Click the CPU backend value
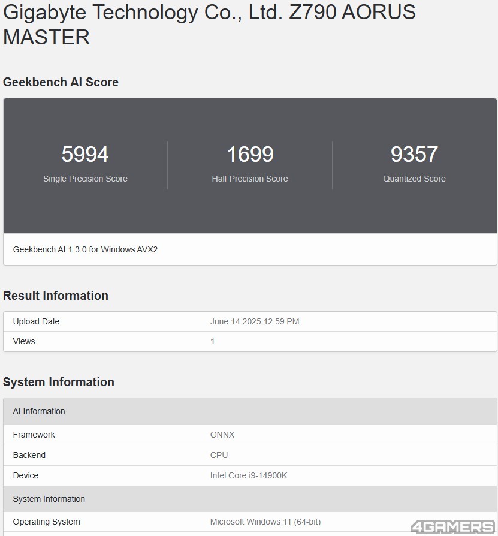This screenshot has width=498, height=536. tap(219, 455)
